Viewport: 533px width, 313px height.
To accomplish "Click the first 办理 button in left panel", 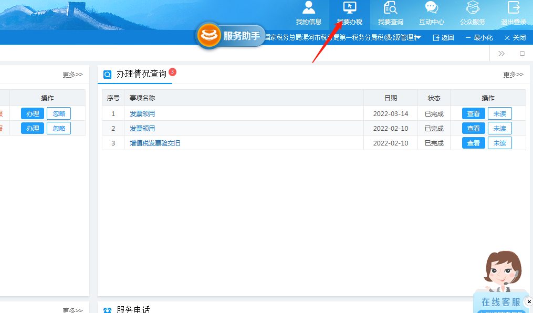I will (x=33, y=113).
